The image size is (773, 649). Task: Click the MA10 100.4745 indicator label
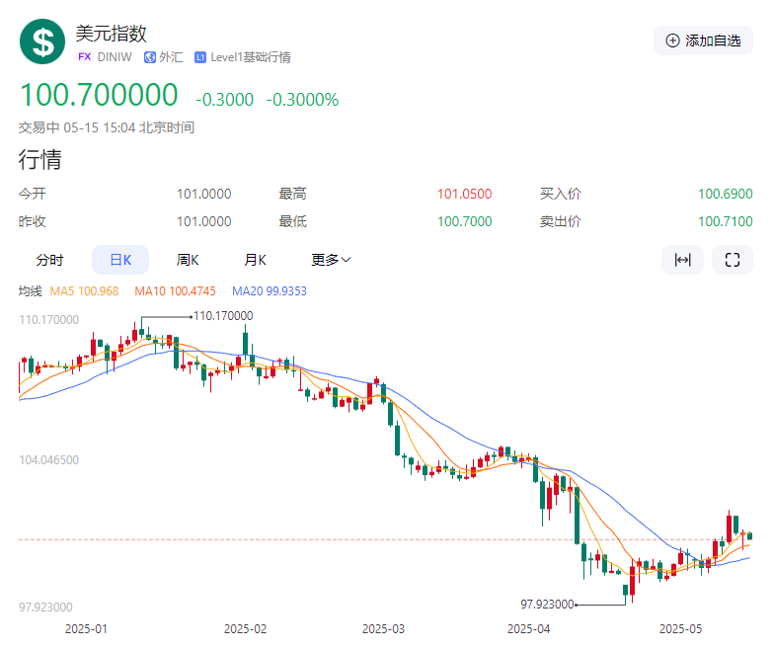175,291
